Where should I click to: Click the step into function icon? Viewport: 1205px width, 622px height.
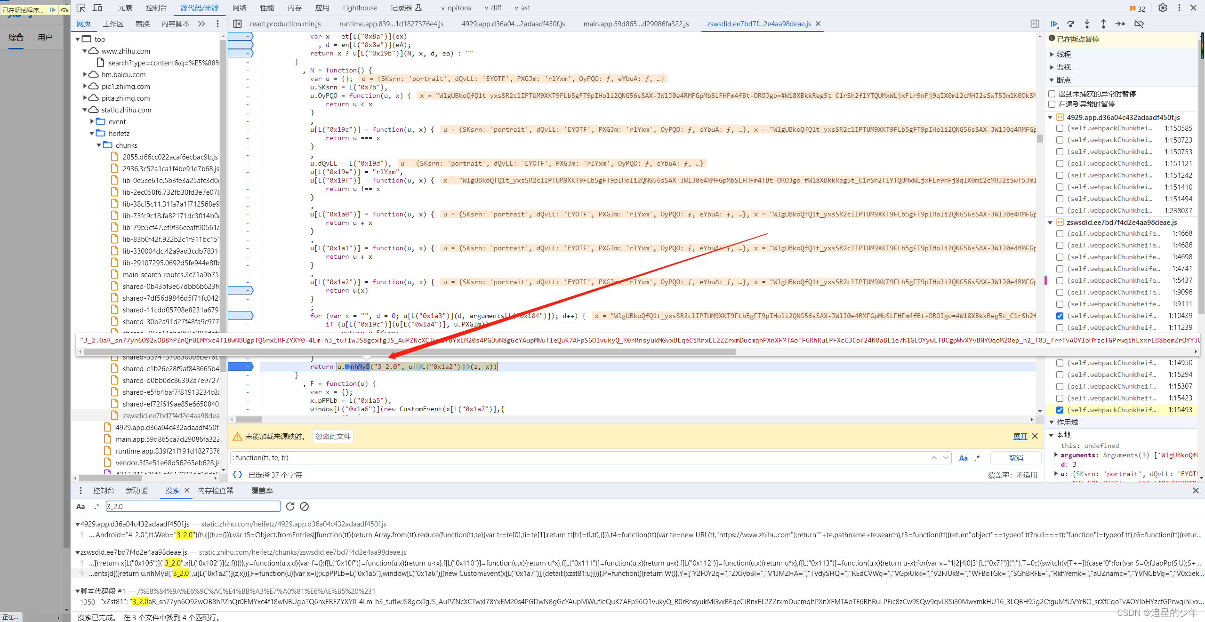(x=1087, y=24)
